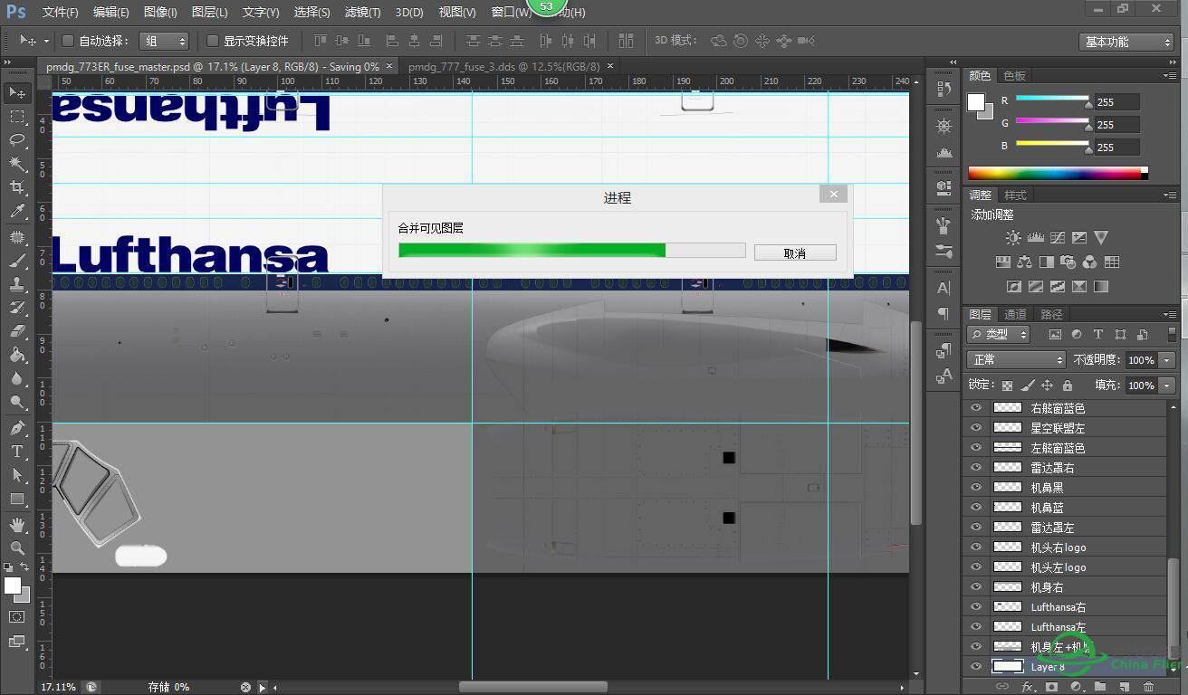Select the Clone Stamp tool
This screenshot has height=695, width=1188.
pyautogui.click(x=17, y=283)
